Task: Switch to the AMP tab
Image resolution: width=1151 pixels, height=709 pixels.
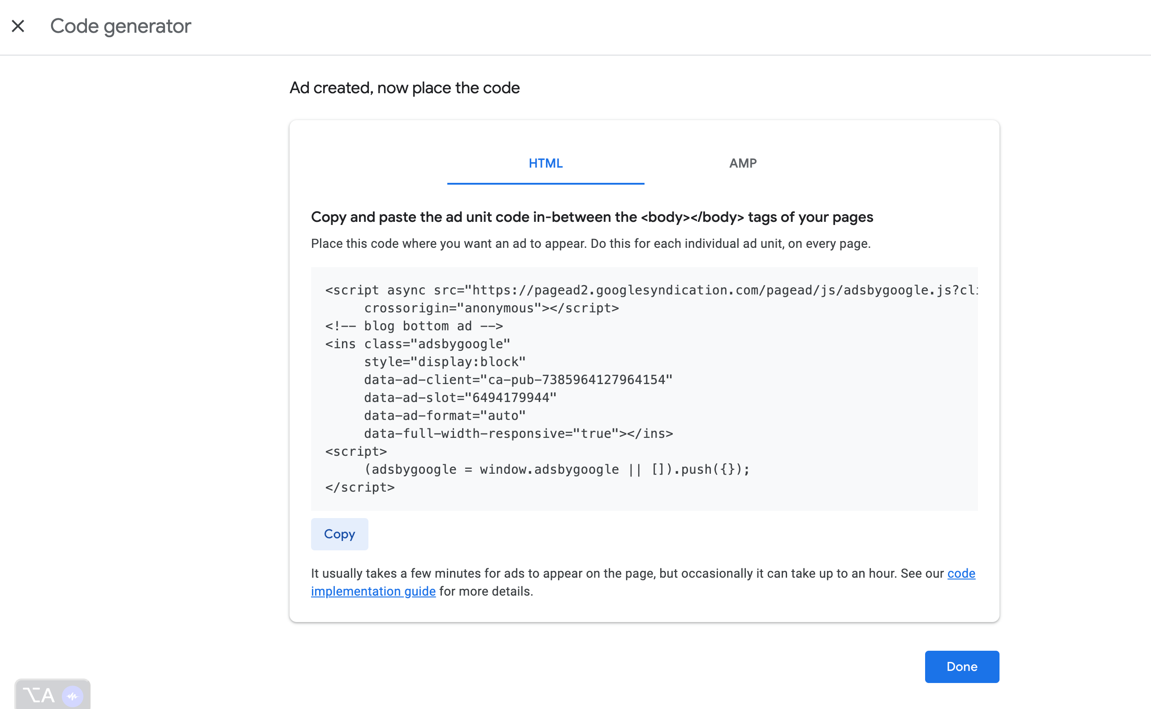Action: coord(743,163)
